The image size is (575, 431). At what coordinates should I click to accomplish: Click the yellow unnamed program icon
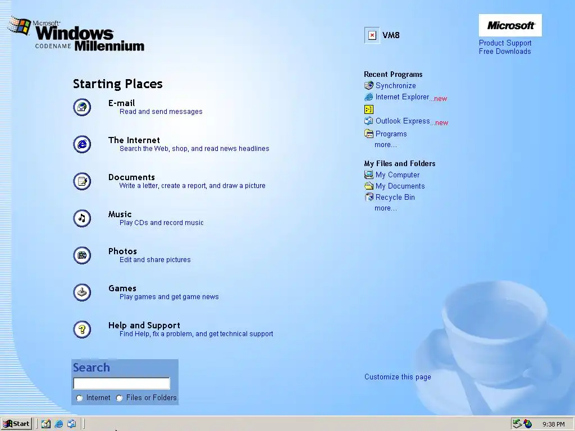(368, 109)
